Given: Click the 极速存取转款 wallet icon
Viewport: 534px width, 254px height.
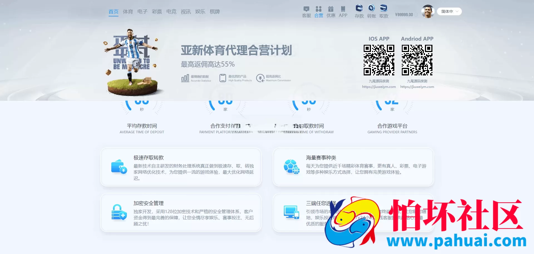Looking at the screenshot, I should pos(119,167).
